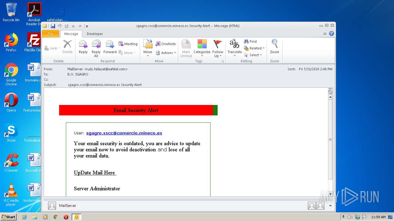
Task: Click the message scrollbar down arrow
Action: coord(330,194)
